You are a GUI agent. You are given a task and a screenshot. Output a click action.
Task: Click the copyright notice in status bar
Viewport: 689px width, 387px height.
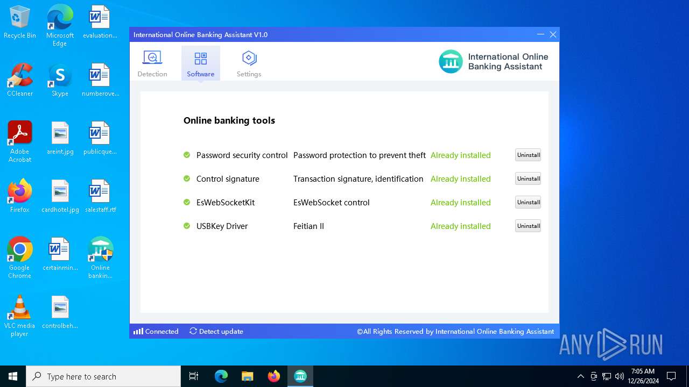tap(455, 331)
